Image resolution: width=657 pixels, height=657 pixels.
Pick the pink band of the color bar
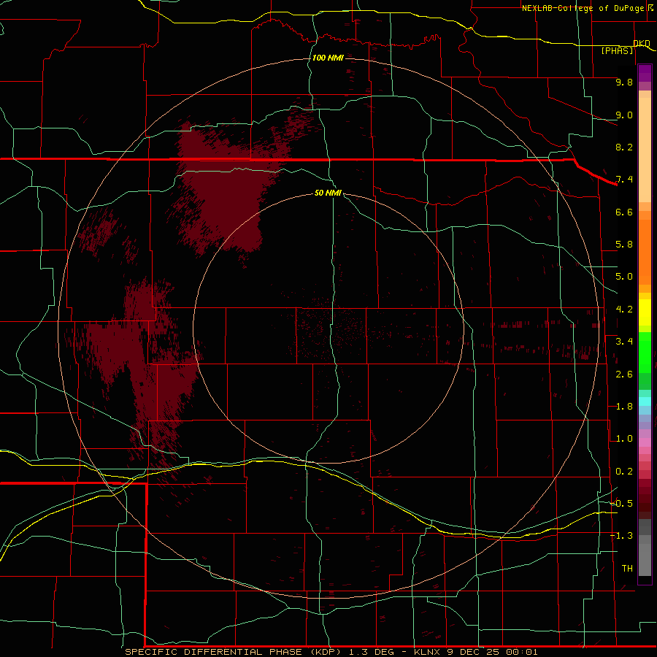(x=645, y=443)
